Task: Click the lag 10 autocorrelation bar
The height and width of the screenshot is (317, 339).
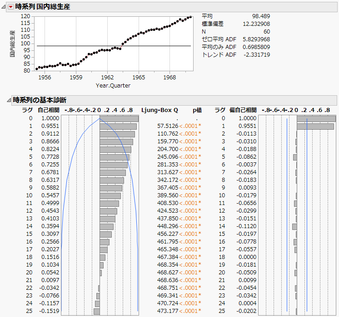Action: 110,196
